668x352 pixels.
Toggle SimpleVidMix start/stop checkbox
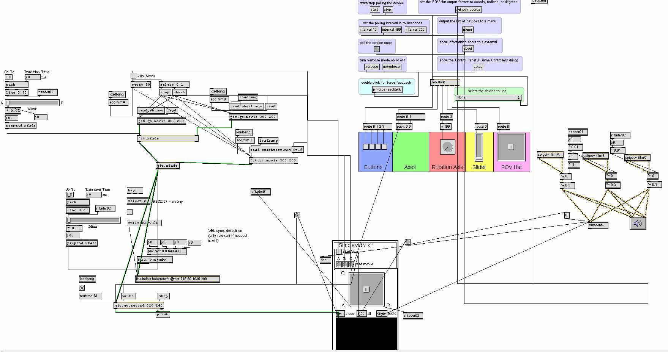339,252
